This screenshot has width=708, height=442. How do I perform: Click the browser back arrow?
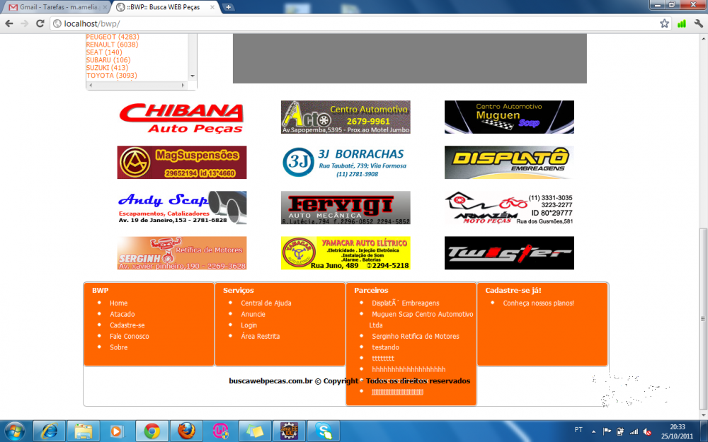click(9, 23)
